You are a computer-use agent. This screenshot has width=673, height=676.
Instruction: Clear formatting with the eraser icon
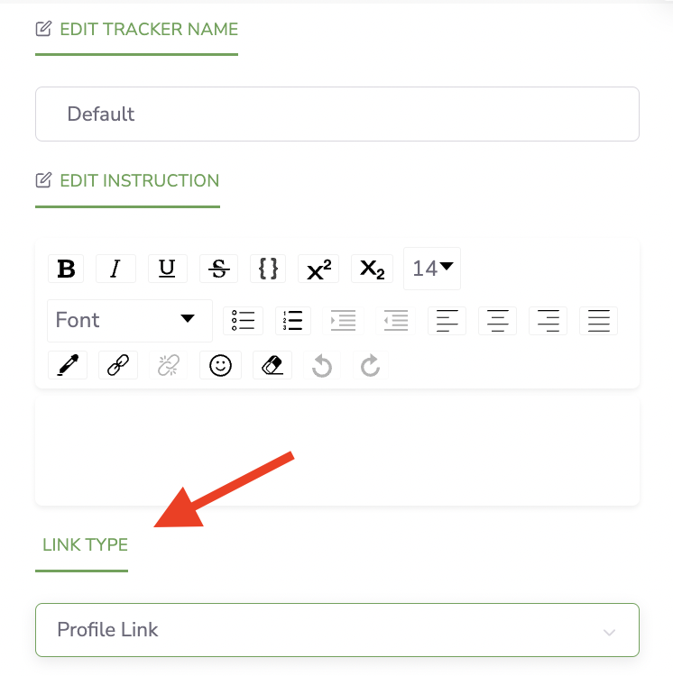pos(272,365)
